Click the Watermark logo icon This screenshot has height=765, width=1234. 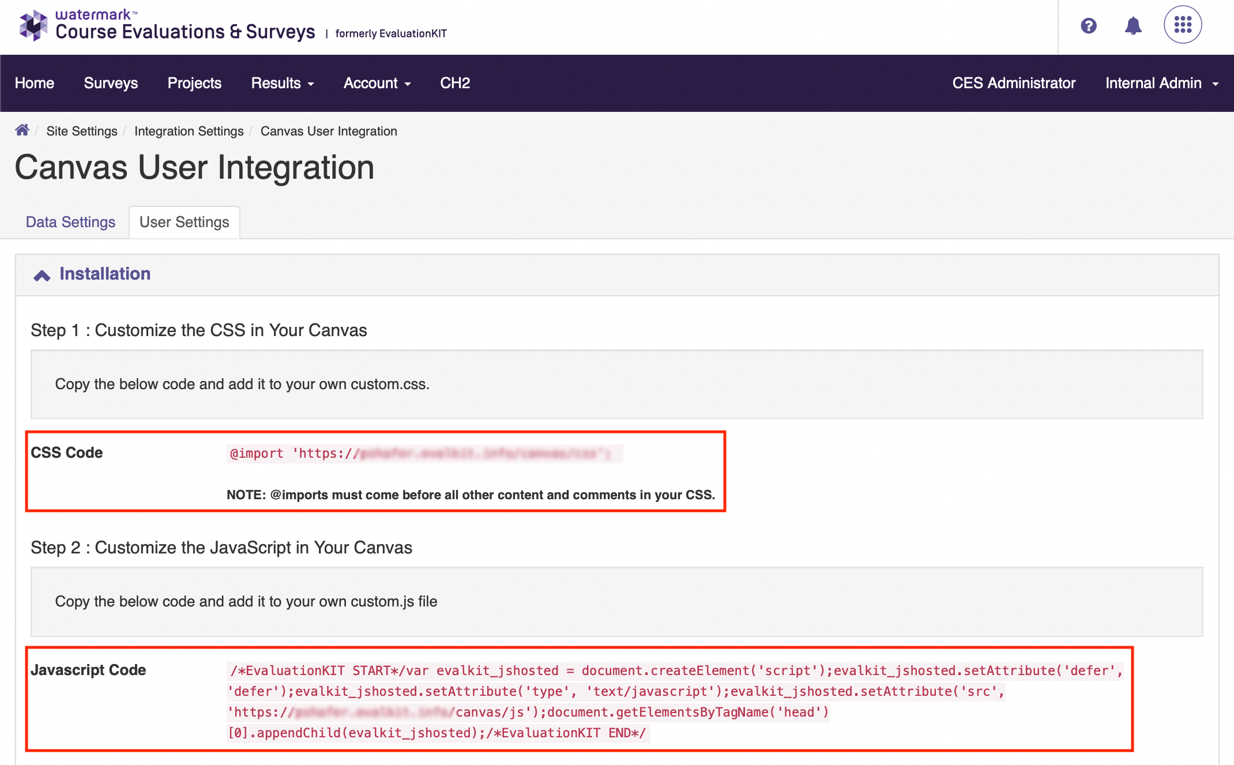33,25
